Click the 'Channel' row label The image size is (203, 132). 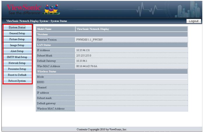click(x=41, y=87)
